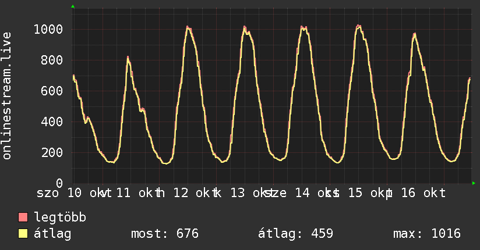Click the 800 y-axis label
This screenshot has height=250, width=480.
[x=52, y=60]
